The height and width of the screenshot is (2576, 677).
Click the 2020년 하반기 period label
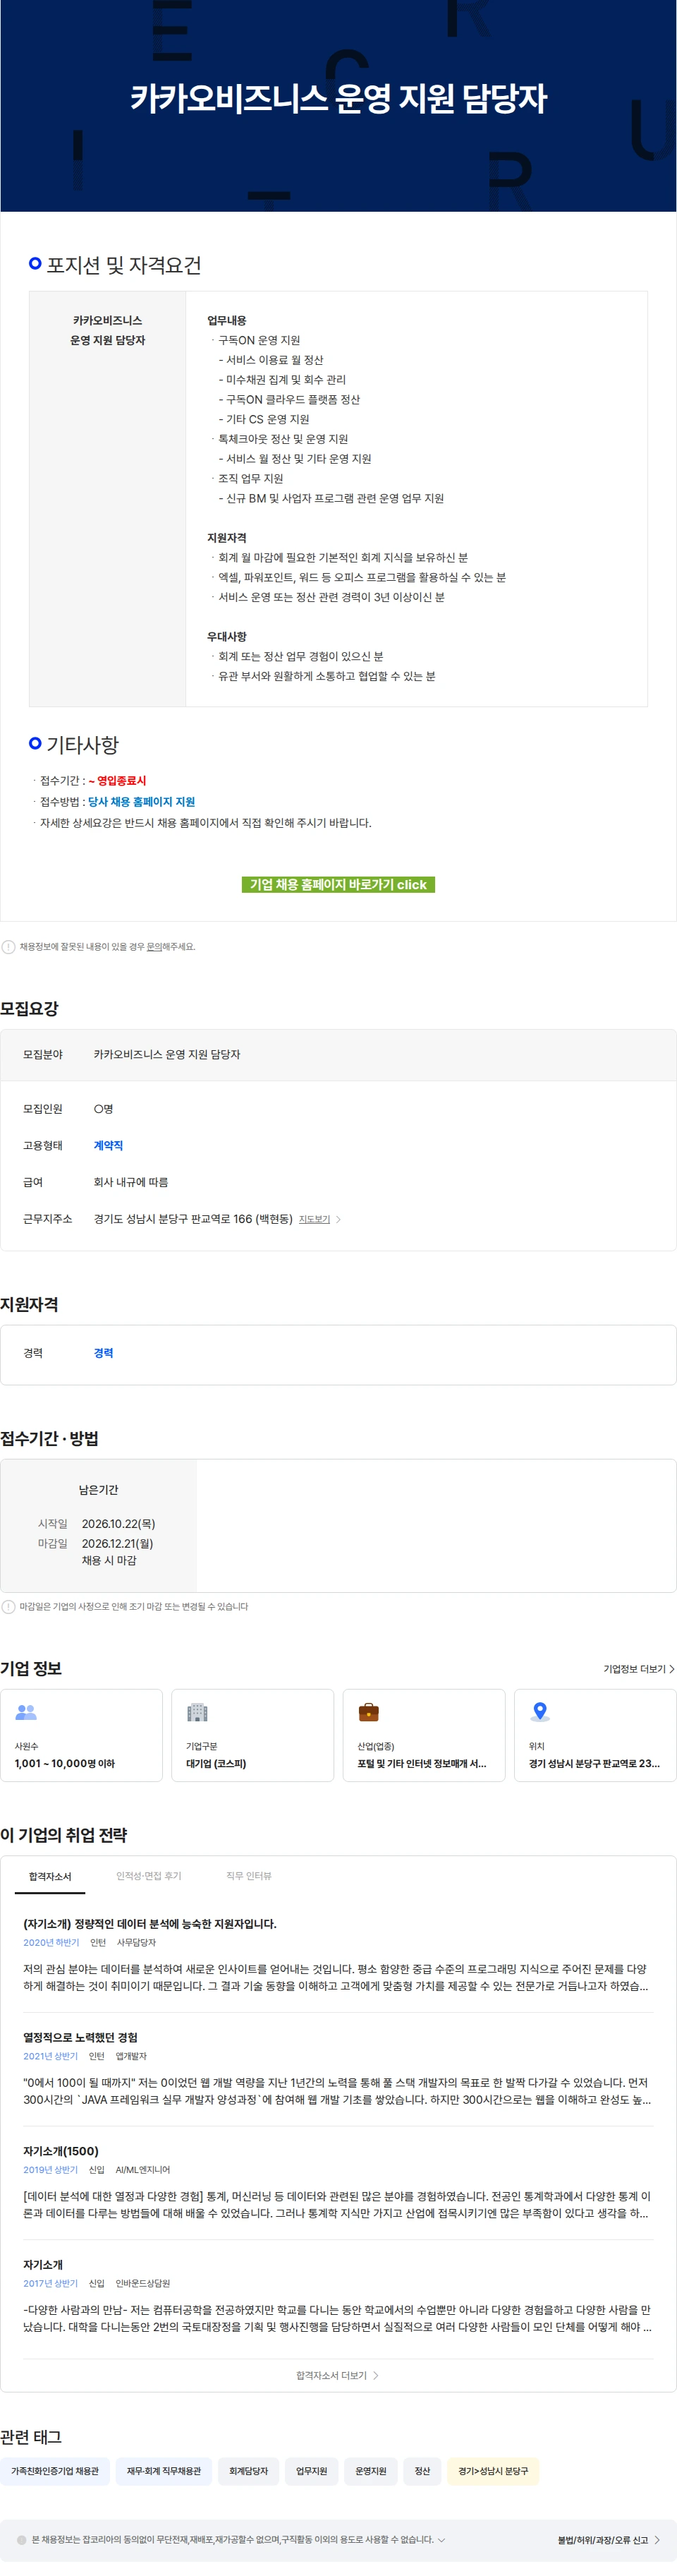(51, 1943)
